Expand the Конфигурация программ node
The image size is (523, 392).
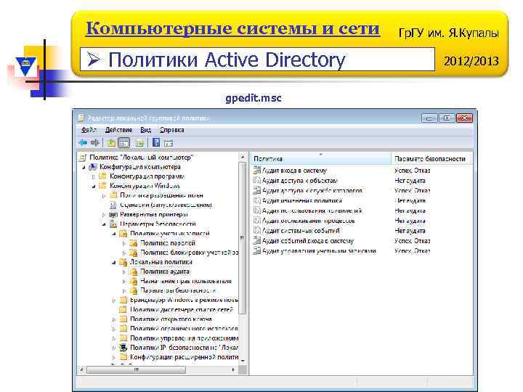94,176
